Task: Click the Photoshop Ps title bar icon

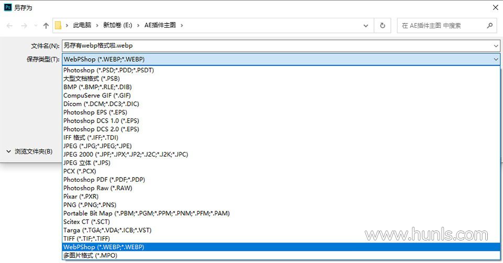Action: pos(8,7)
